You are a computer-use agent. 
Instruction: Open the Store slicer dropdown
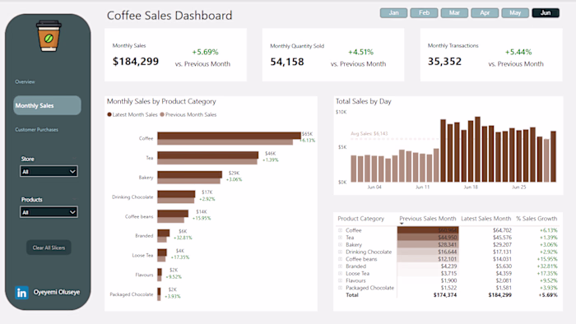[49, 171]
